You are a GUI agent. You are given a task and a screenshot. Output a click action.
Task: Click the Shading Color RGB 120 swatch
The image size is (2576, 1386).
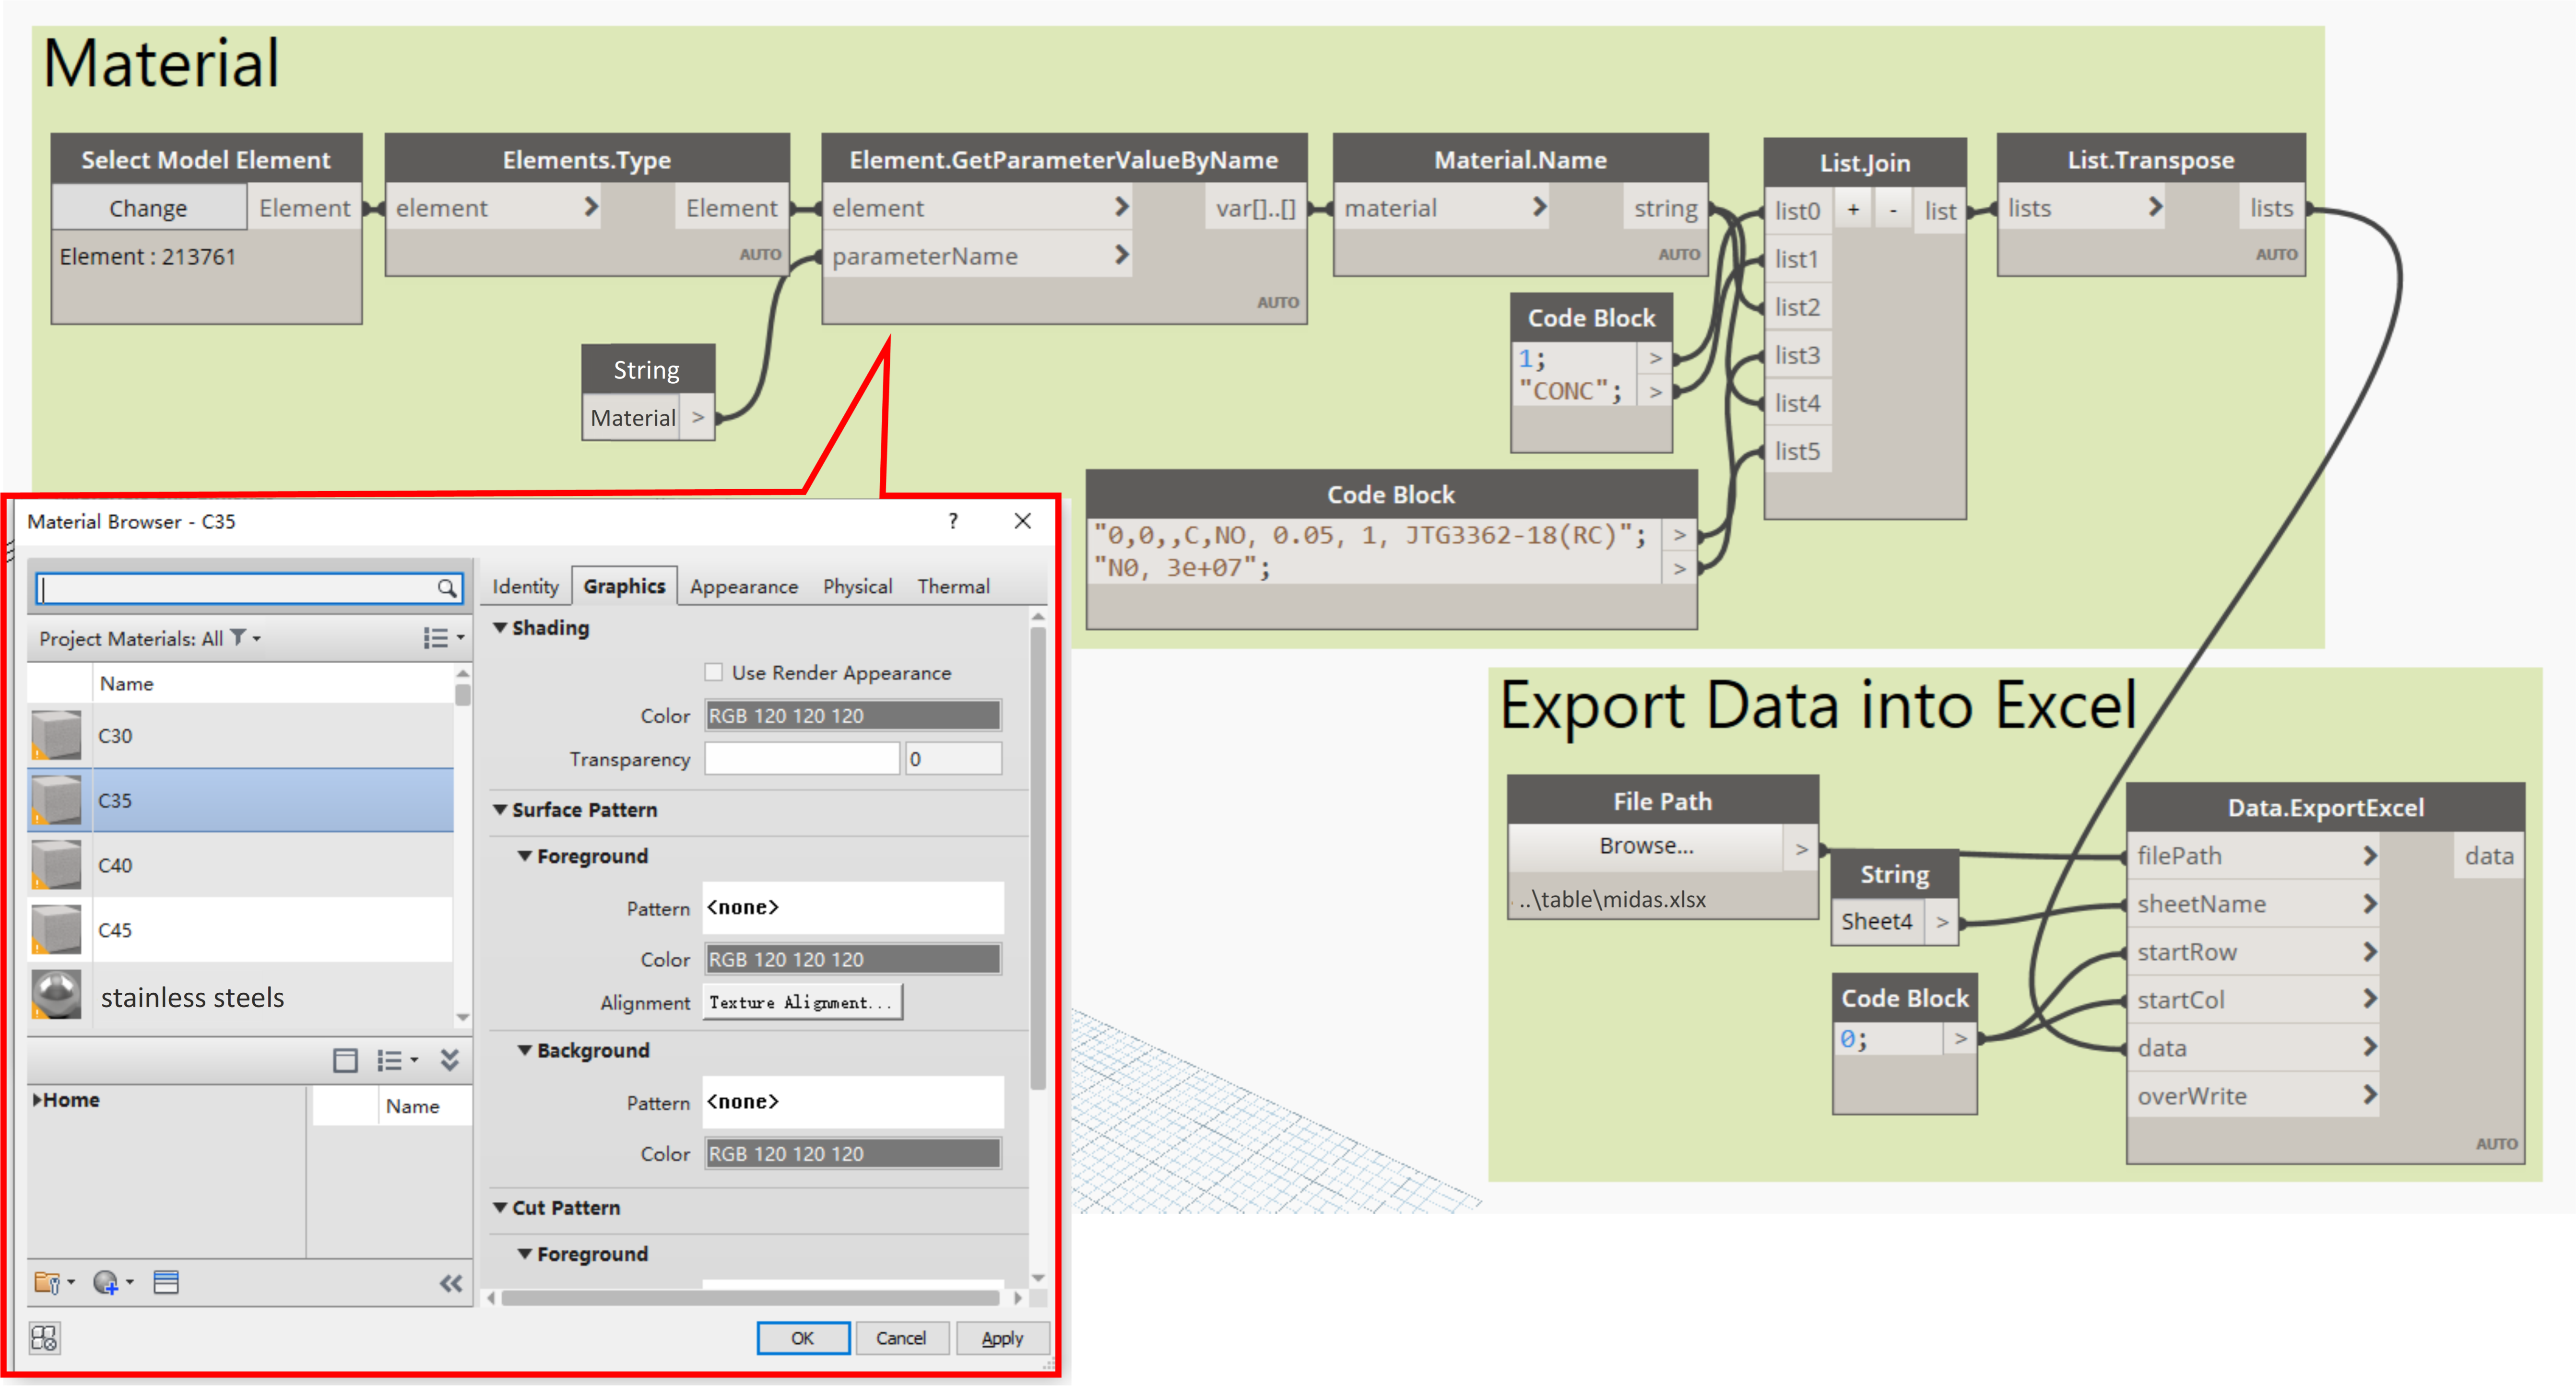852,716
